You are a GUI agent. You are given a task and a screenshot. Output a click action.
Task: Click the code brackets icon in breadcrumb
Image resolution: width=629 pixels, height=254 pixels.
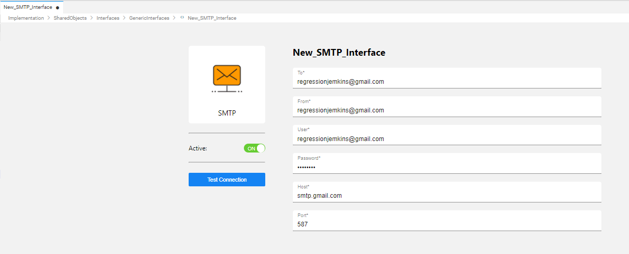coord(182,18)
